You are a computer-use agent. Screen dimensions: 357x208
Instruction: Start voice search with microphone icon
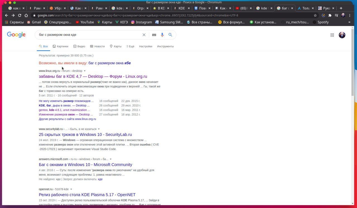point(162,35)
